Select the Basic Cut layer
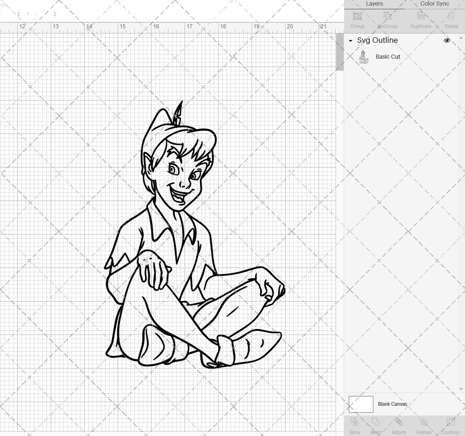Image resolution: width=465 pixels, height=436 pixels. coord(388,56)
